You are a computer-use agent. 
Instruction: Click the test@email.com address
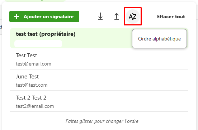point(33,64)
